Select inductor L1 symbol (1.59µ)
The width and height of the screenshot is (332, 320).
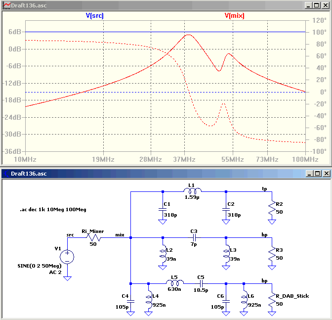(x=192, y=191)
